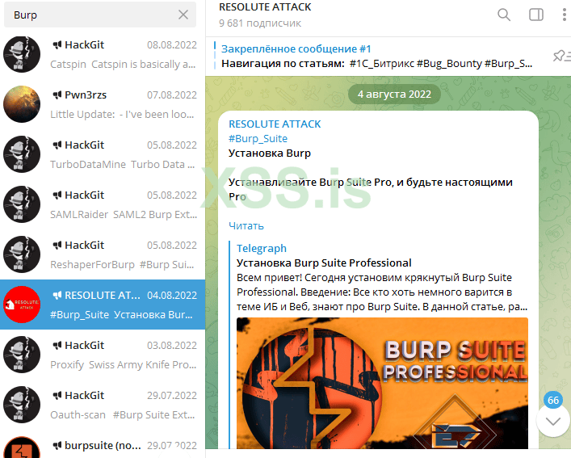The height and width of the screenshot is (458, 571).
Task: Click the red RESOLUTE ATTACK avatar
Action: point(22,305)
